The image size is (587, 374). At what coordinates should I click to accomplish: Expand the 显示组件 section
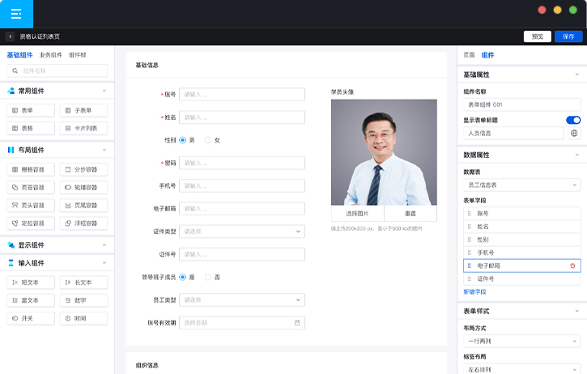click(104, 245)
